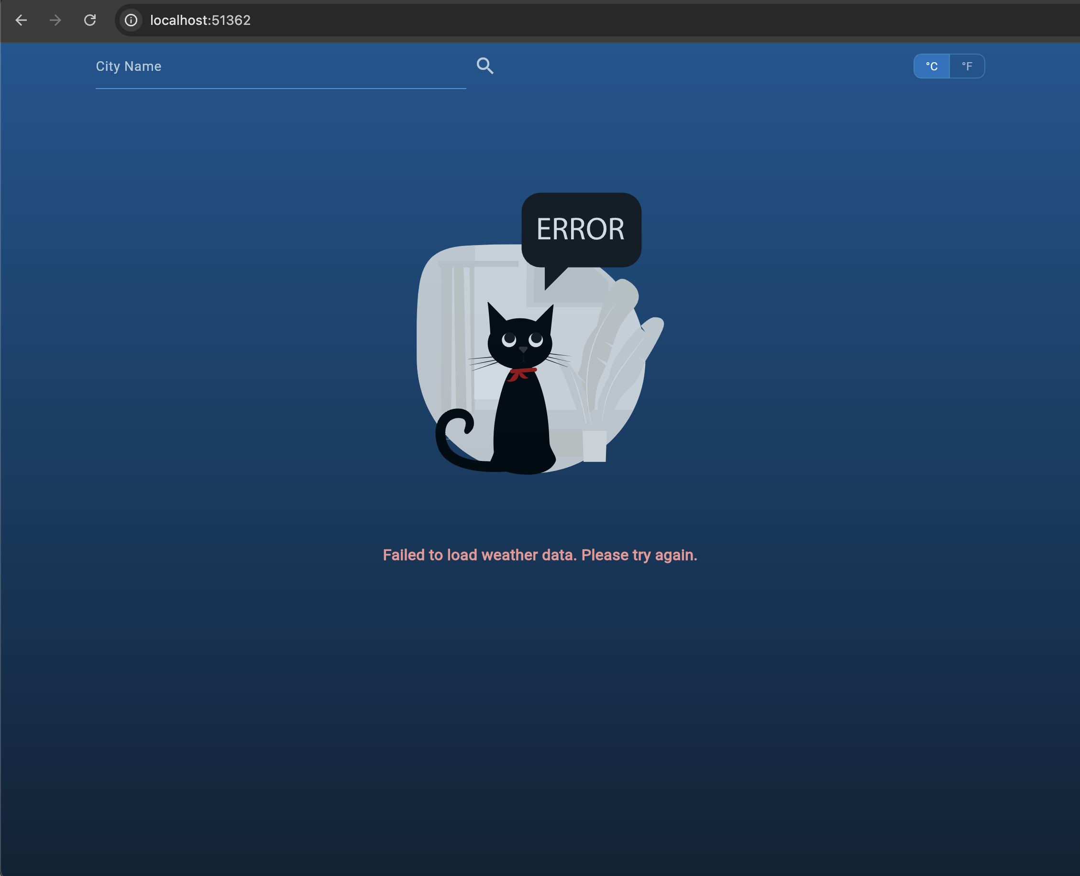Image resolution: width=1080 pixels, height=876 pixels.
Task: Reload the page
Action: (90, 20)
